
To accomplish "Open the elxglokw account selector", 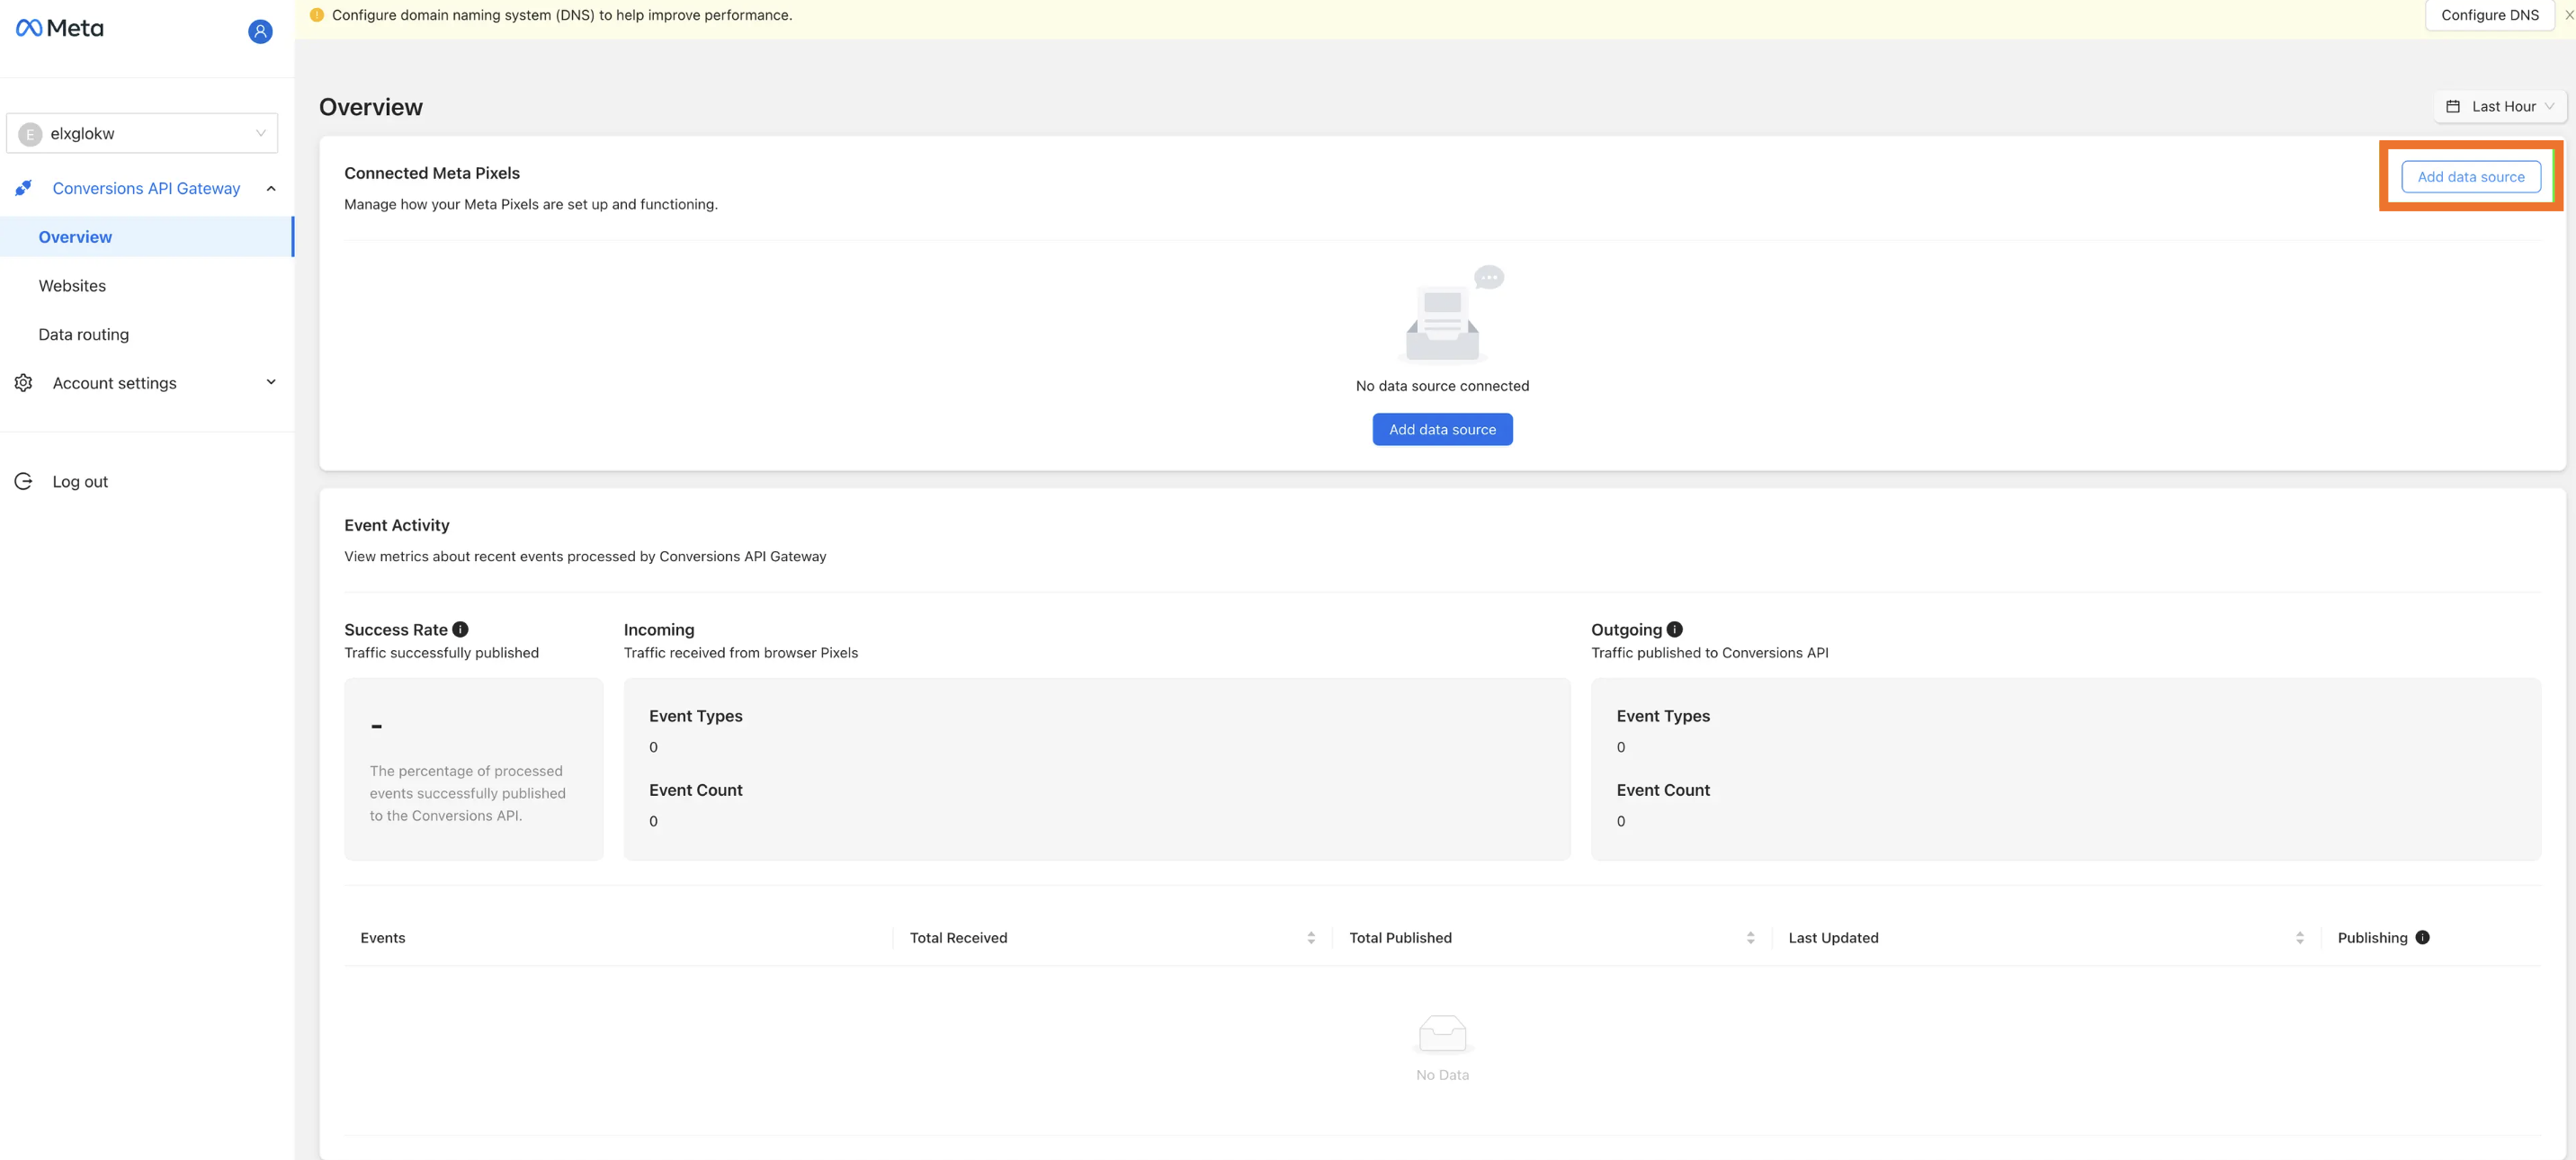I will point(142,133).
